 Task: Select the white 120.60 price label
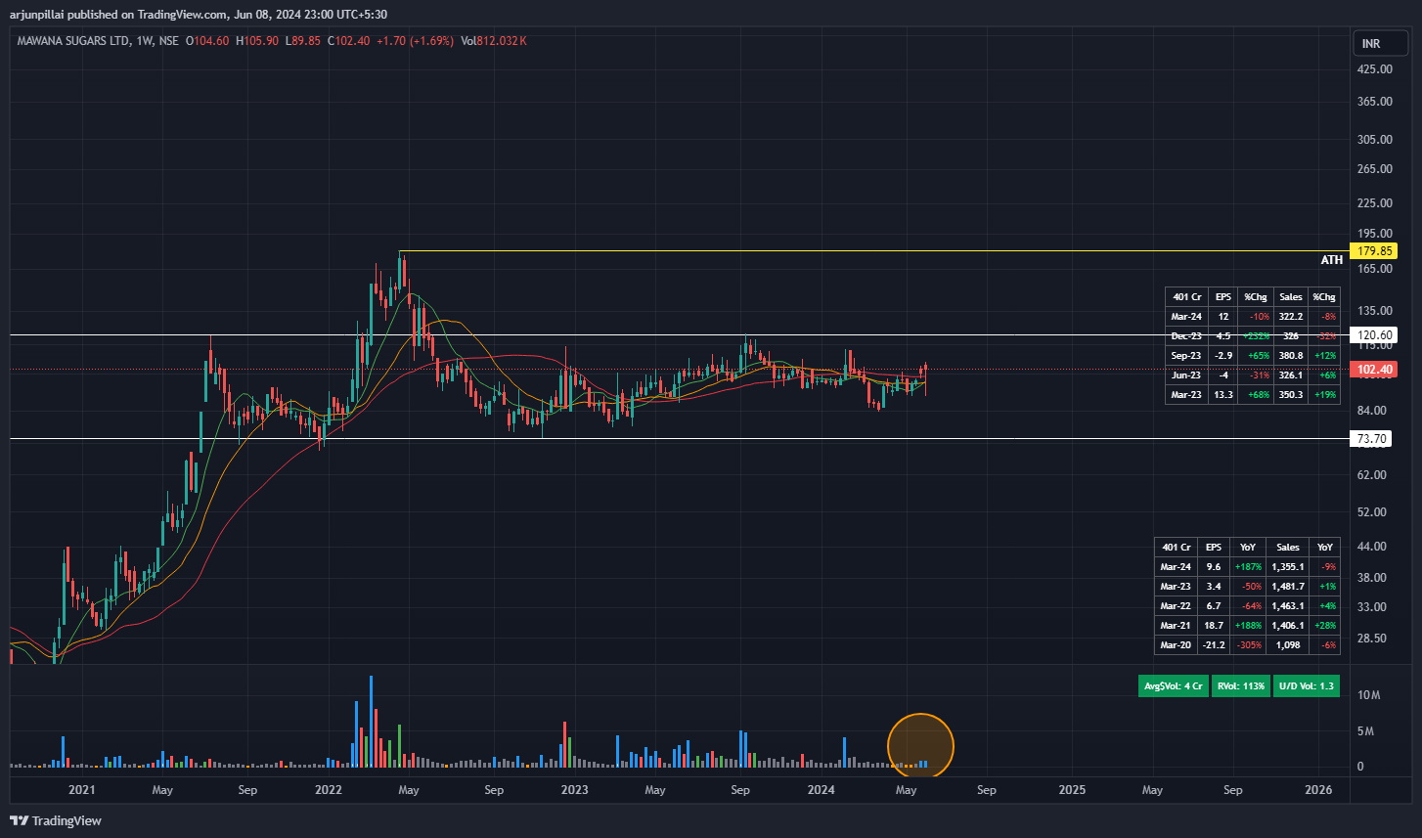coord(1372,335)
